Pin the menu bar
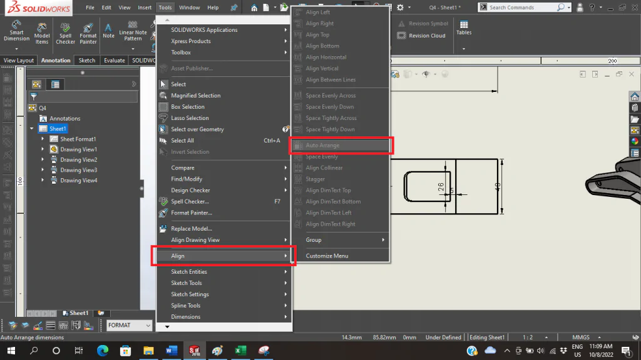Viewport: 641px width, 360px height. click(234, 7)
